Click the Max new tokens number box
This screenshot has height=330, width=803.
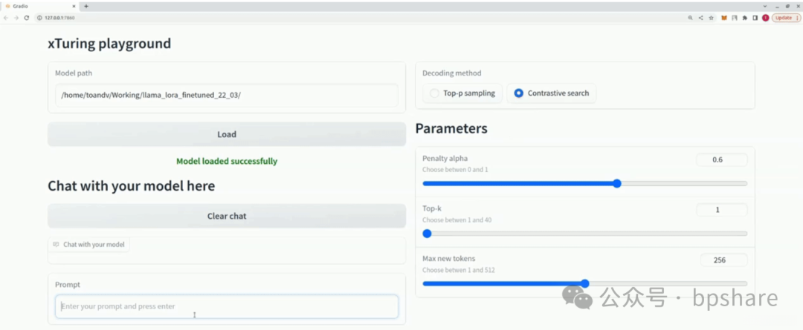[x=723, y=260]
